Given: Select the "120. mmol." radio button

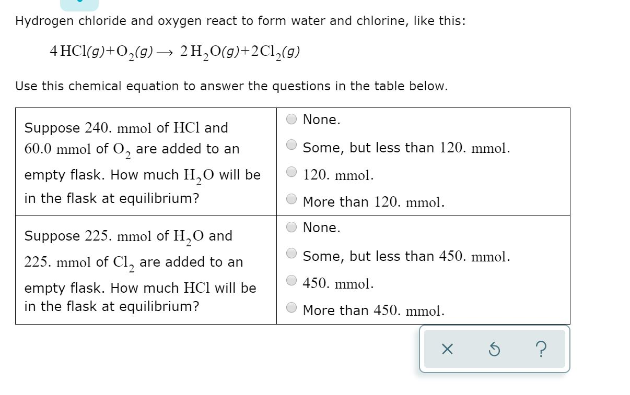Looking at the screenshot, I should [291, 172].
